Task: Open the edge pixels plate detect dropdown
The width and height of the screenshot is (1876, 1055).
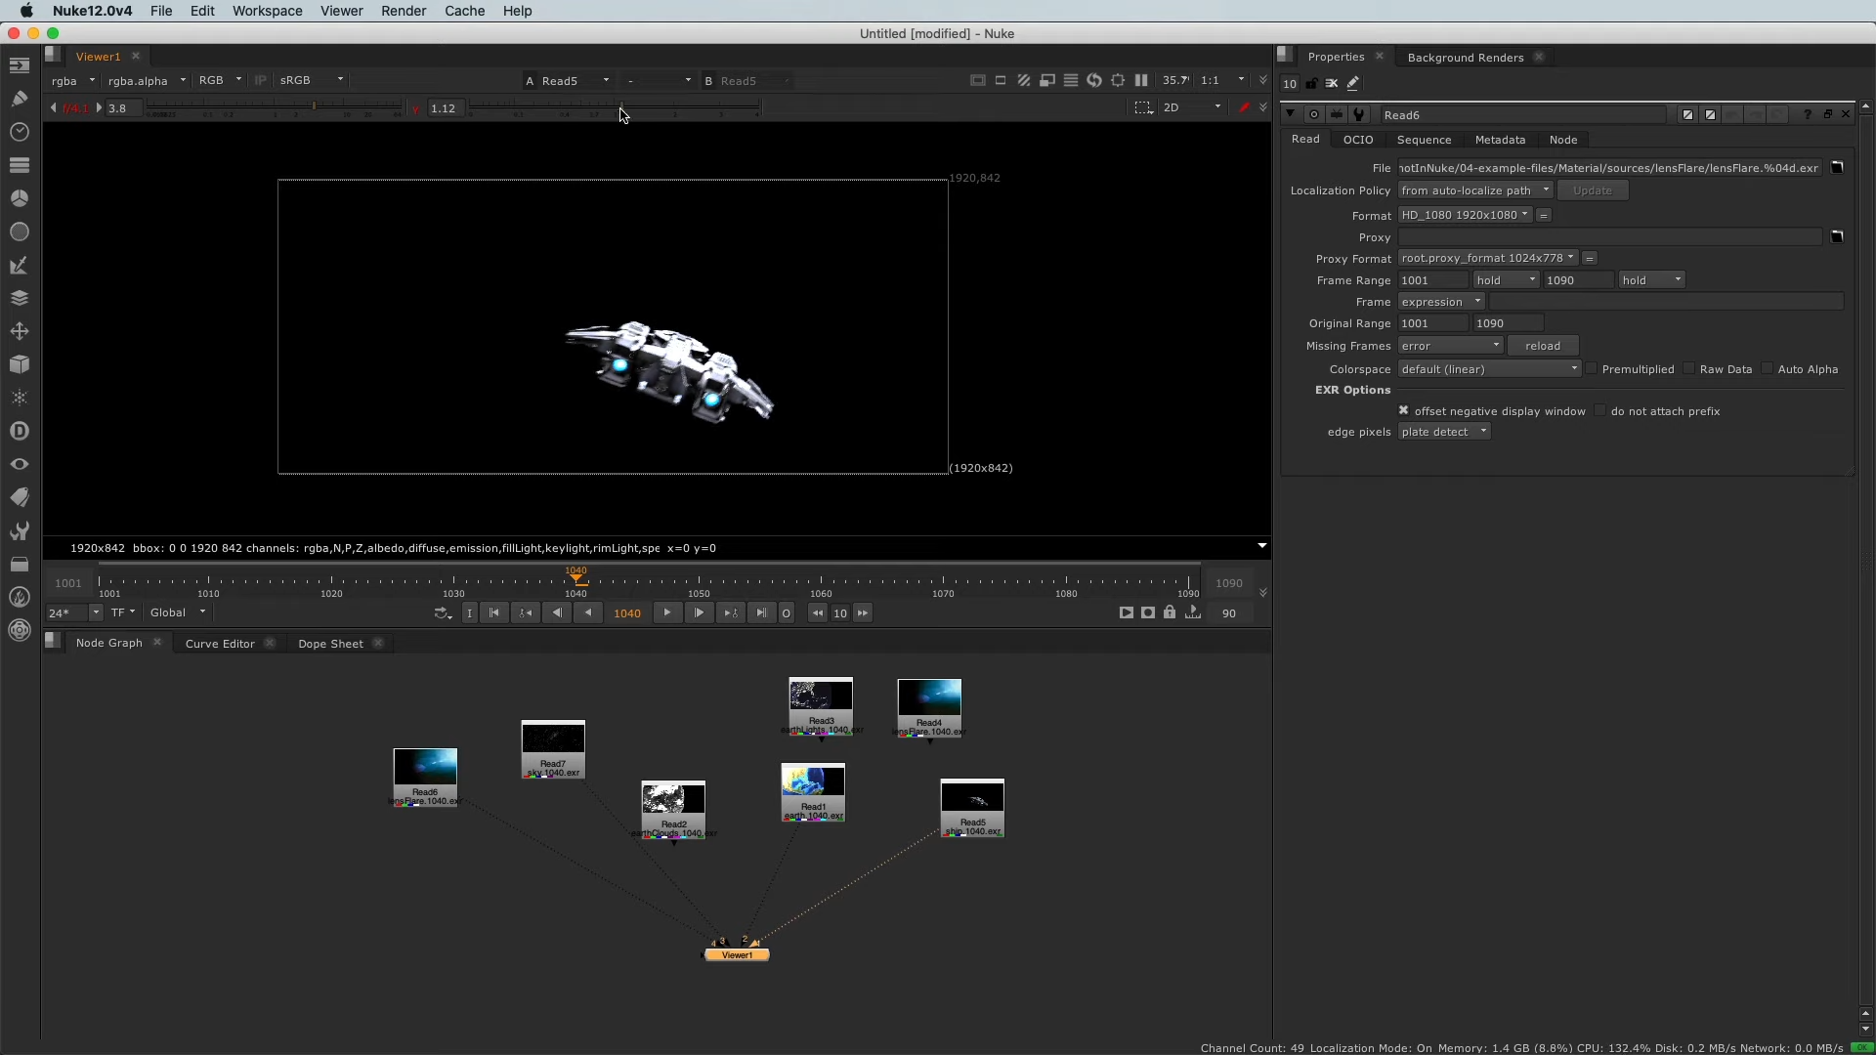Action: (x=1444, y=432)
